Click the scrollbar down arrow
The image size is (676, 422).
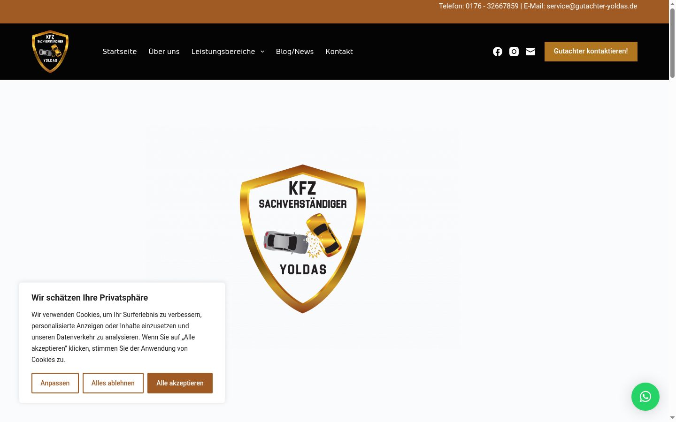[x=672, y=417]
